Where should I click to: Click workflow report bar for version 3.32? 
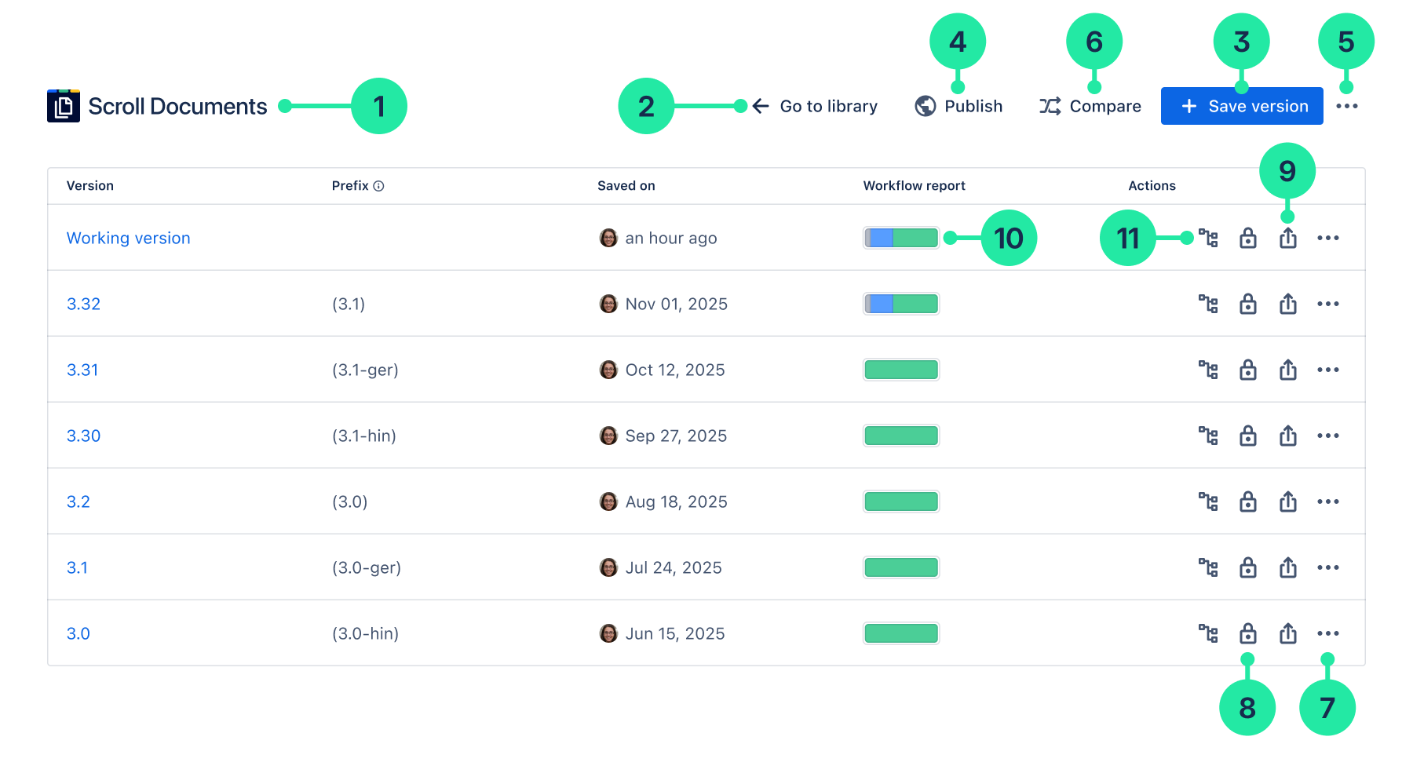[901, 304]
